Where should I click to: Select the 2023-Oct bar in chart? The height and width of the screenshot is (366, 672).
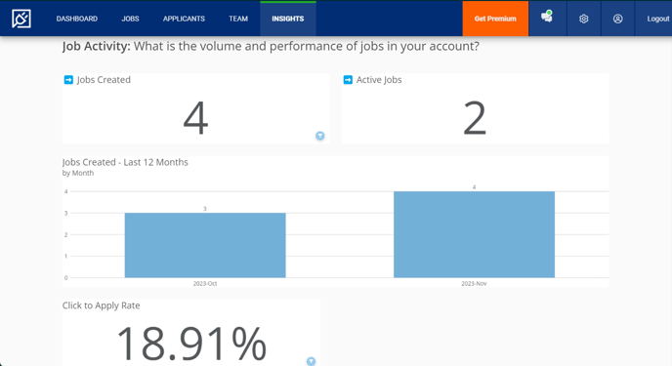click(x=205, y=245)
